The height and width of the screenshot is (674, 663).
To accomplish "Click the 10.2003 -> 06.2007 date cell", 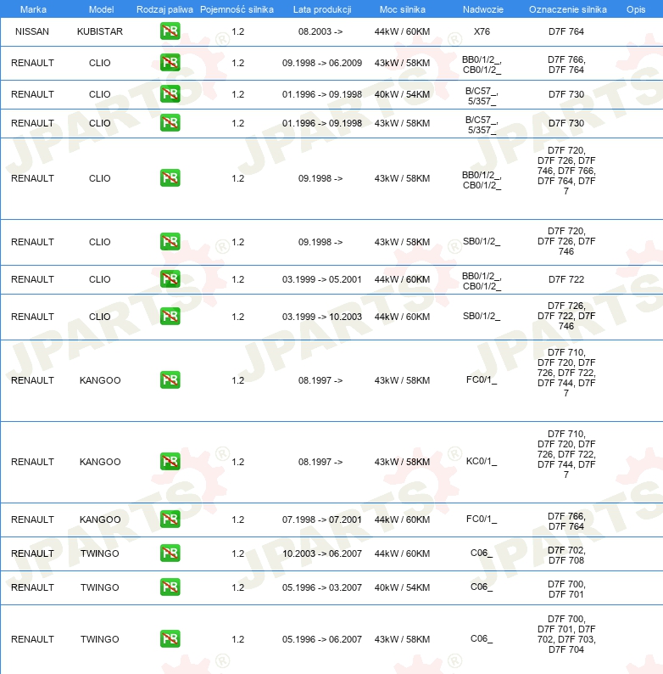I will click(322, 553).
